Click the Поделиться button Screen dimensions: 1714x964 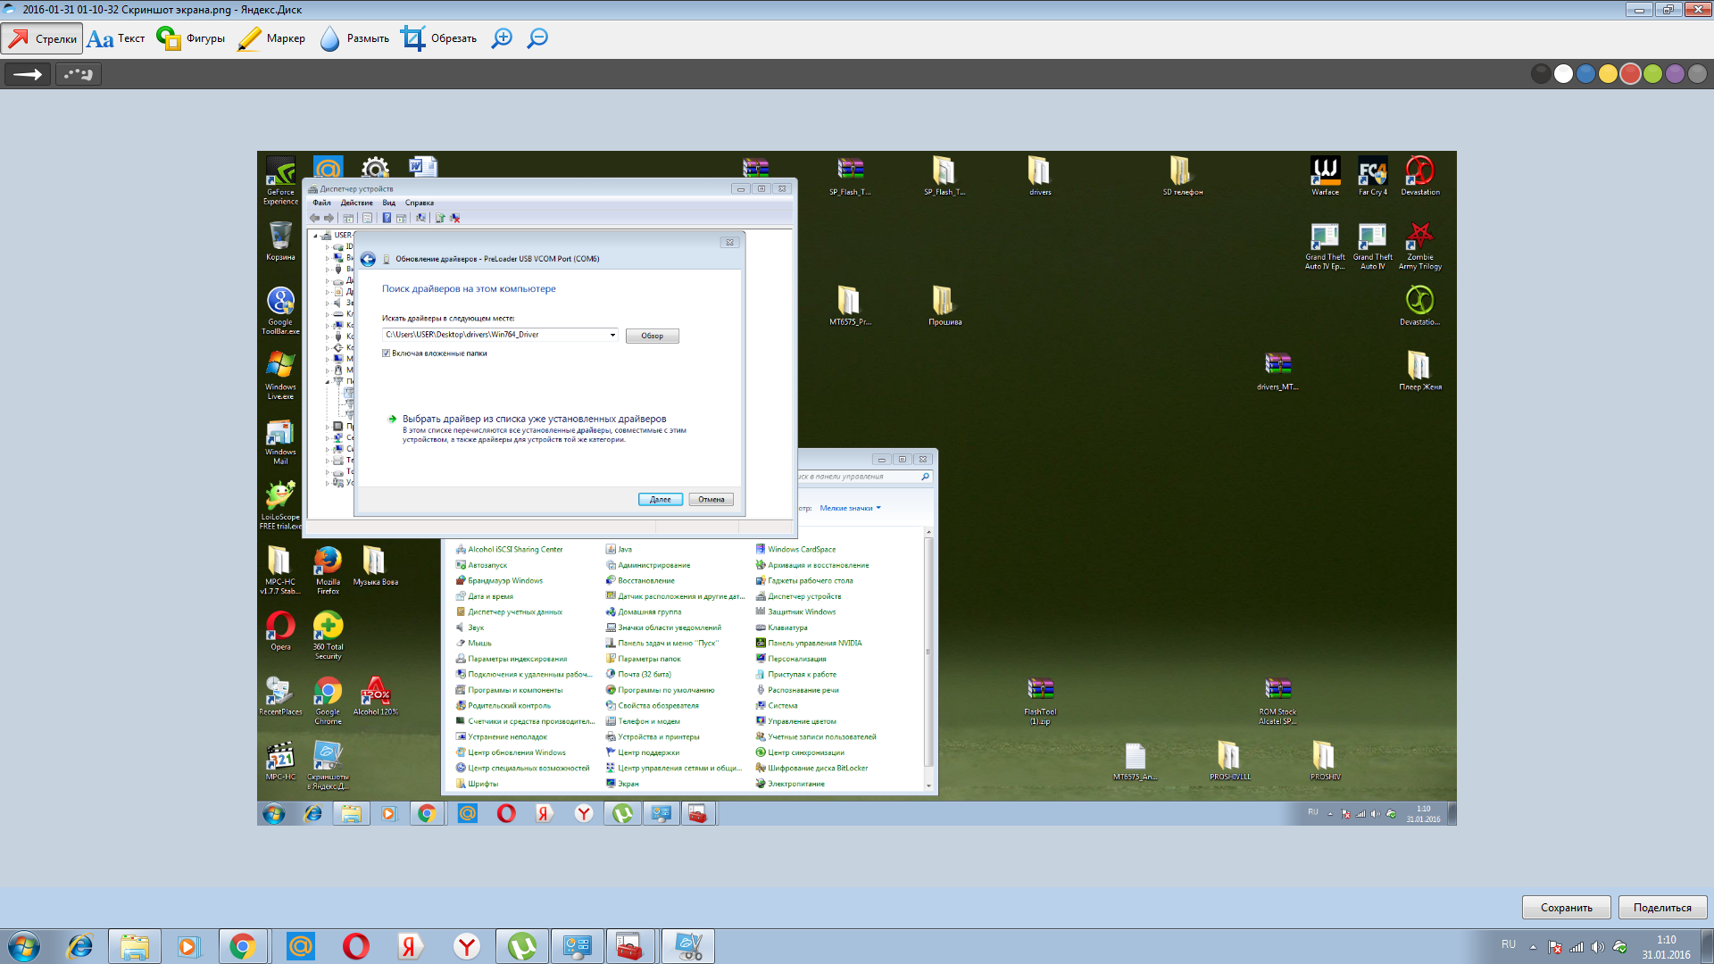[x=1661, y=907]
